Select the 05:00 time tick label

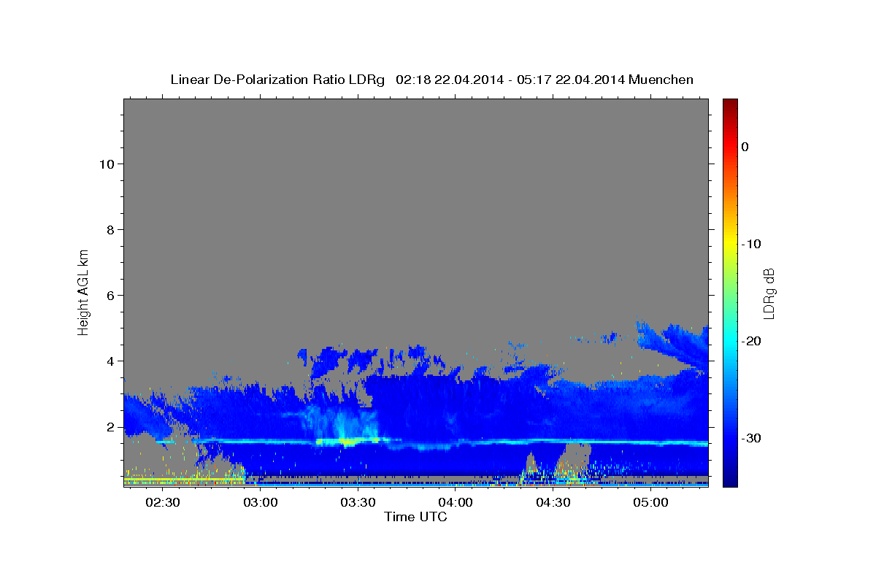point(650,503)
